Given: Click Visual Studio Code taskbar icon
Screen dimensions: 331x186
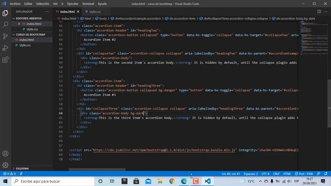Looking at the screenshot, I should 207,181.
